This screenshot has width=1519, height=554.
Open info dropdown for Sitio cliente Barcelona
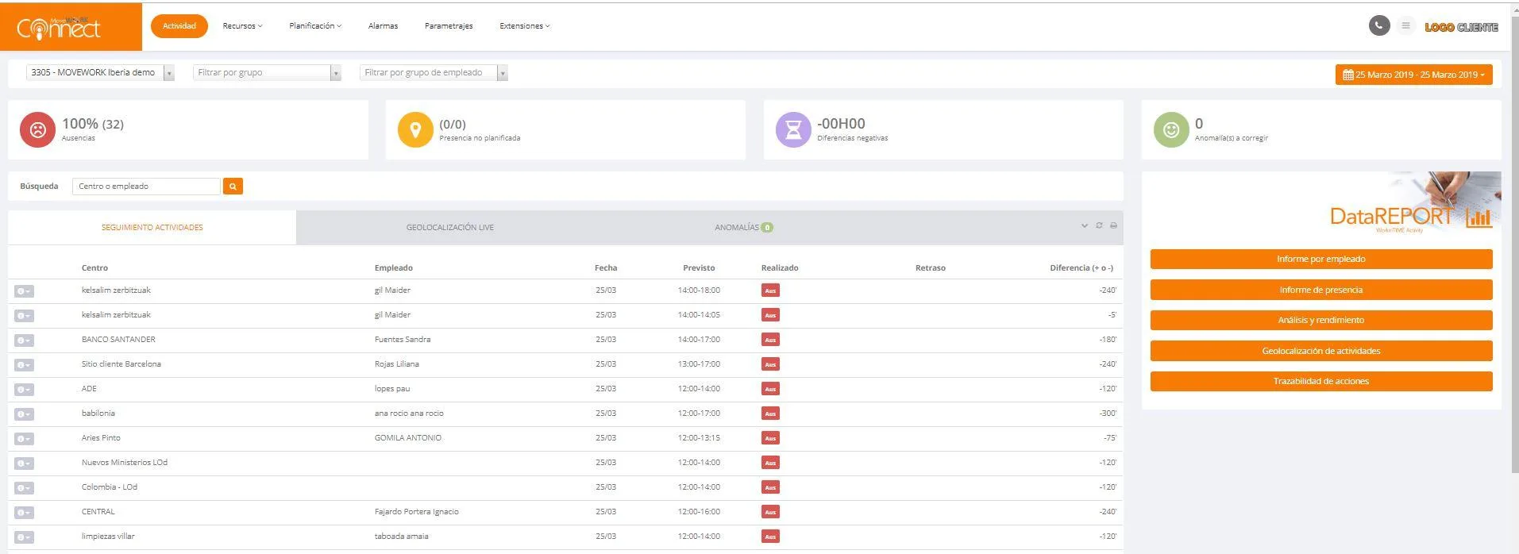[x=24, y=365]
